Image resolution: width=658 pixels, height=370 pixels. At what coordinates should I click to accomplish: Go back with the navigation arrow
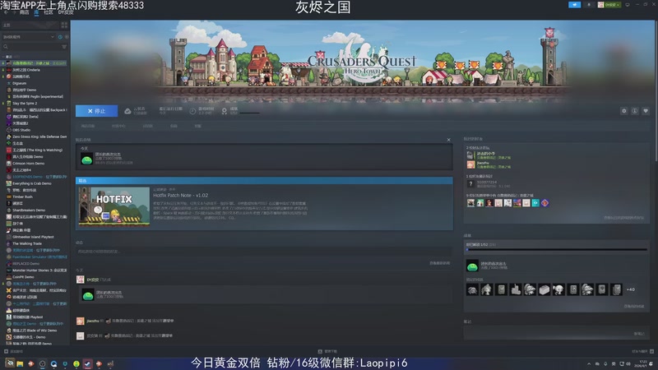6,12
